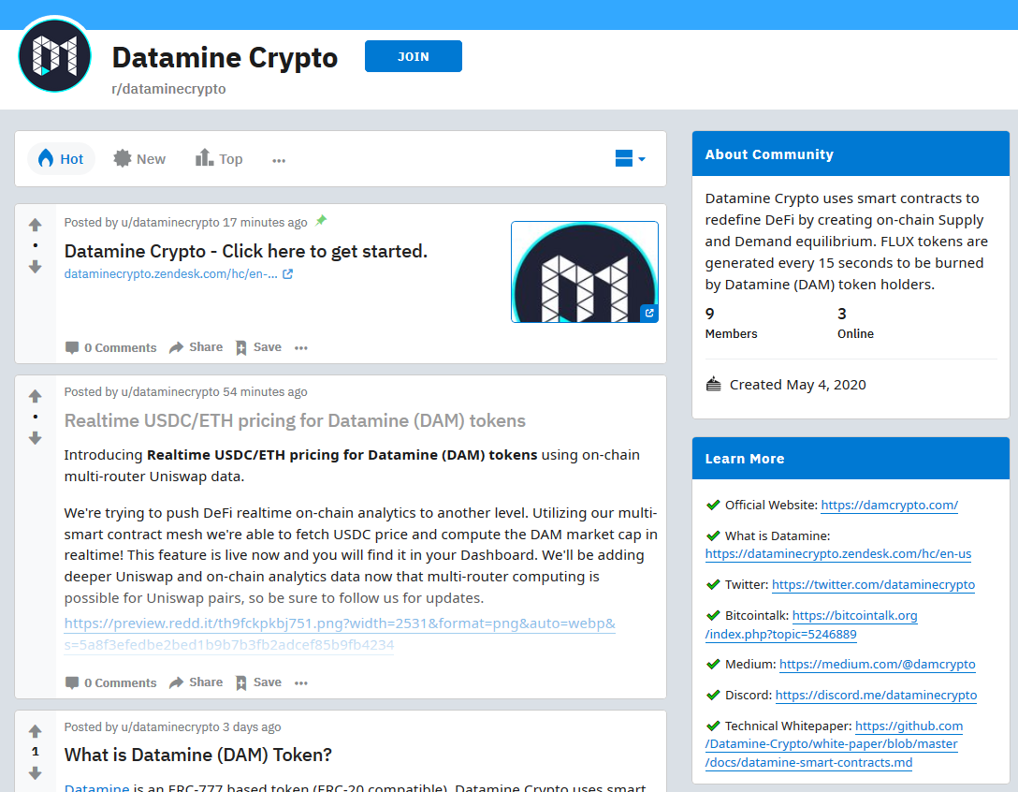The height and width of the screenshot is (792, 1018).
Task: Upvote the Realtime USDC/ETH pricing post
Action: [x=35, y=396]
